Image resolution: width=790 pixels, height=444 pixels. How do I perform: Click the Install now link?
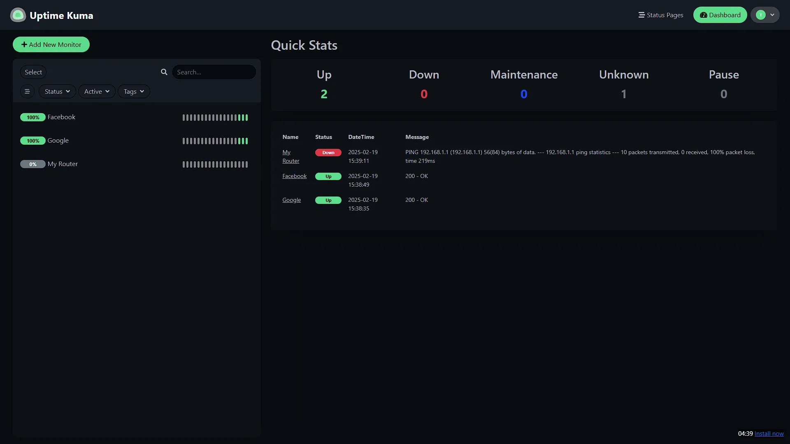[769, 434]
